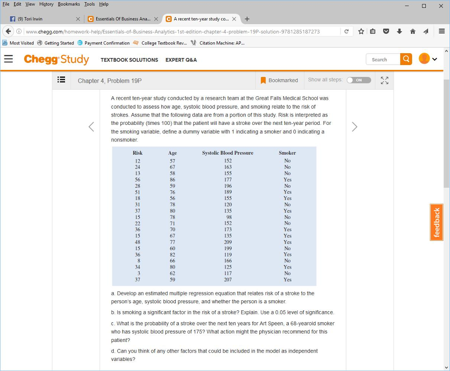The height and width of the screenshot is (371, 450).
Task: Close the Tori Irwin Facebook tab
Action: (x=78, y=19)
